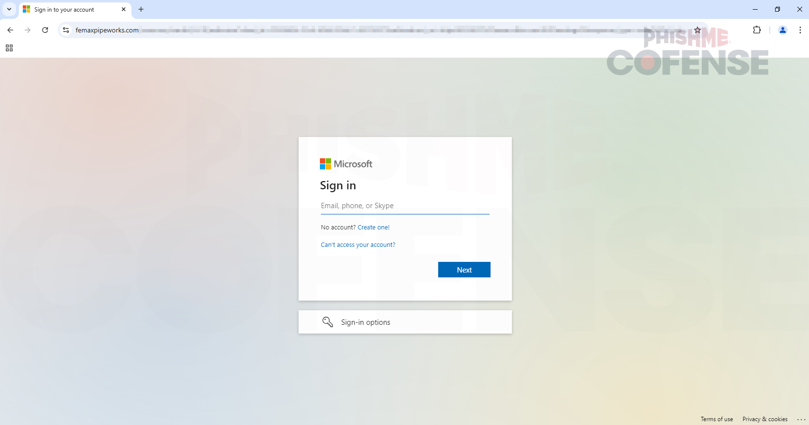809x425 pixels.
Task: Reload the current page
Action: click(x=45, y=30)
